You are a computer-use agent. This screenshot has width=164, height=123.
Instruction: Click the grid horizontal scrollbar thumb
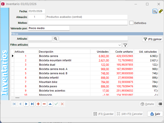click(x=17, y=98)
